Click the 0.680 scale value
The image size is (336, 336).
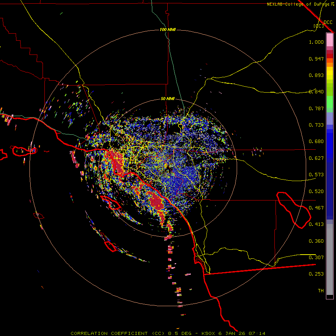(316, 141)
